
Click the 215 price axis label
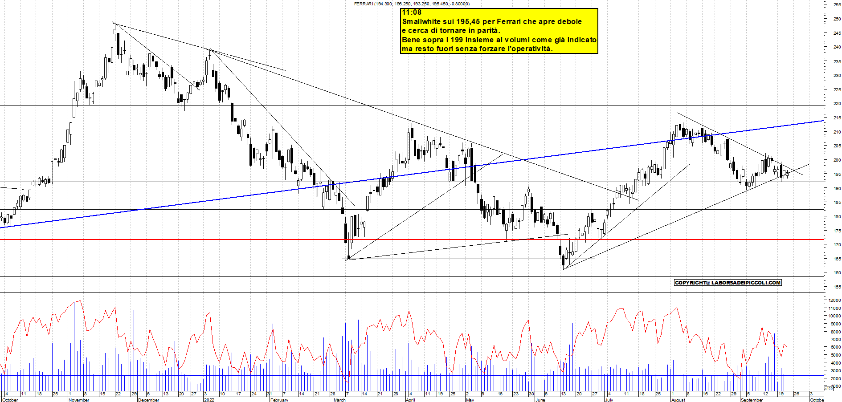coord(837,118)
